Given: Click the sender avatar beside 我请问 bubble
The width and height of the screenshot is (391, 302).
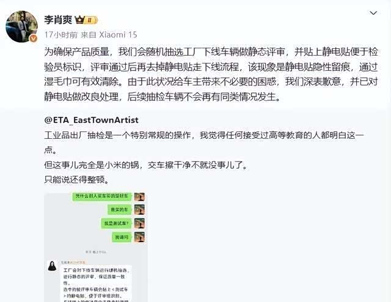Looking at the screenshot, I should 139,237.
